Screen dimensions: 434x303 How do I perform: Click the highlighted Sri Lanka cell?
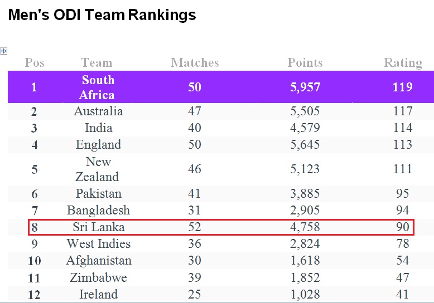[99, 227]
